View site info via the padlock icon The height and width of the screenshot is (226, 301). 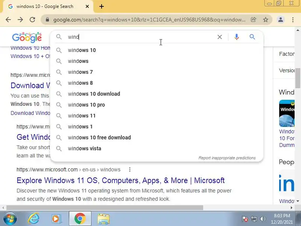[47, 20]
